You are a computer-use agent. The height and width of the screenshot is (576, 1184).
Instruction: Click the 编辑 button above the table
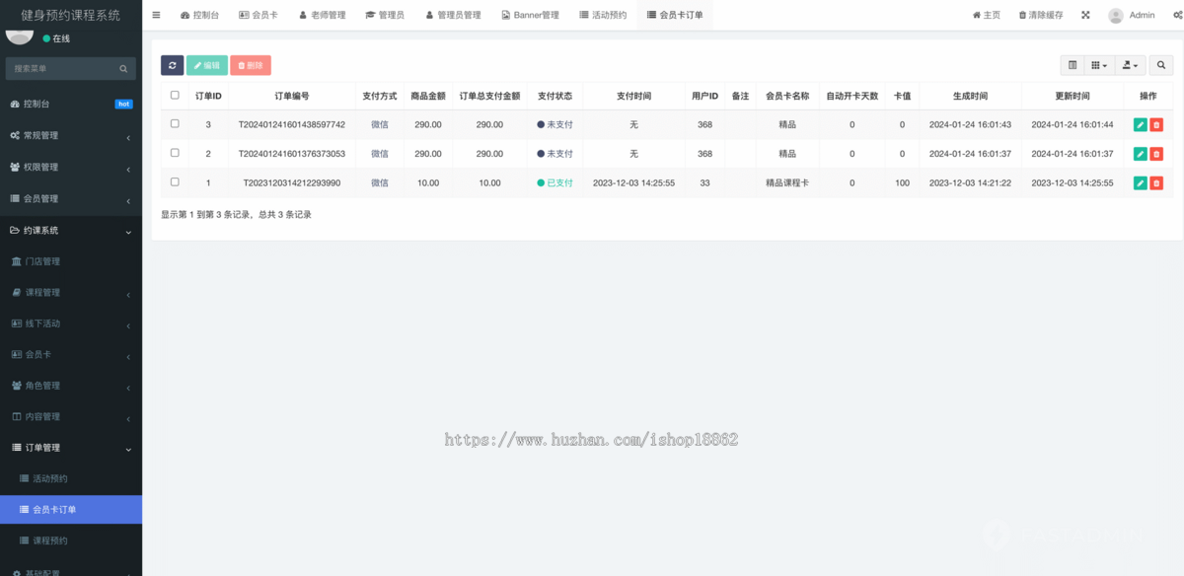pyautogui.click(x=207, y=65)
